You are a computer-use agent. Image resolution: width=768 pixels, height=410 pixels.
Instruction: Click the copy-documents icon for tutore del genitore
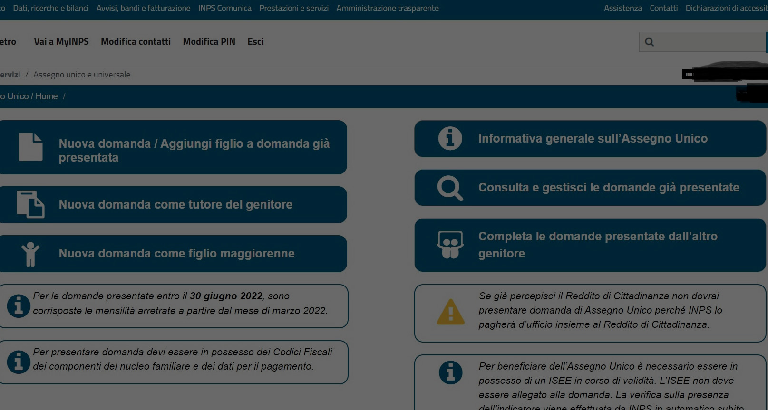pyautogui.click(x=30, y=204)
